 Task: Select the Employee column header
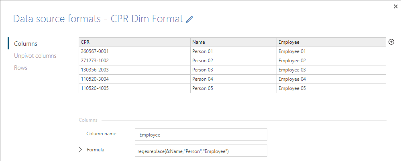coord(332,42)
